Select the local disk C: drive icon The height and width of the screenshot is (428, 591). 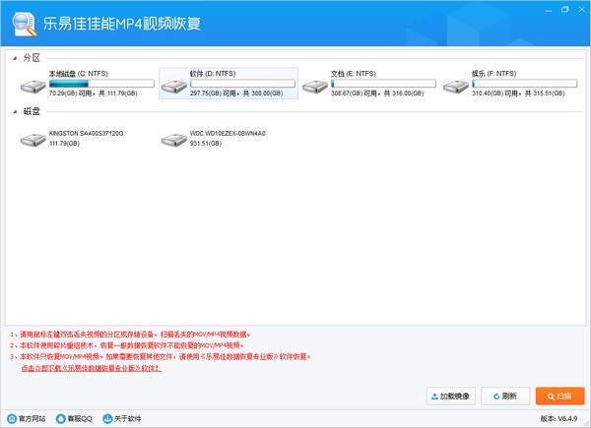33,87
